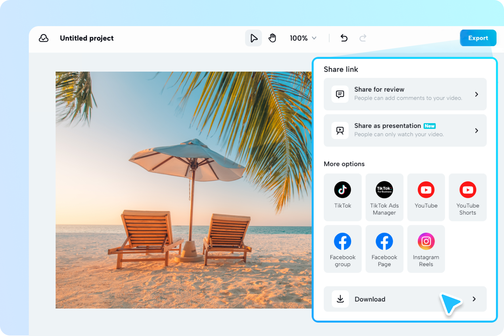Image resolution: width=504 pixels, height=336 pixels.
Task: Click the redo arrow
Action: coord(363,38)
